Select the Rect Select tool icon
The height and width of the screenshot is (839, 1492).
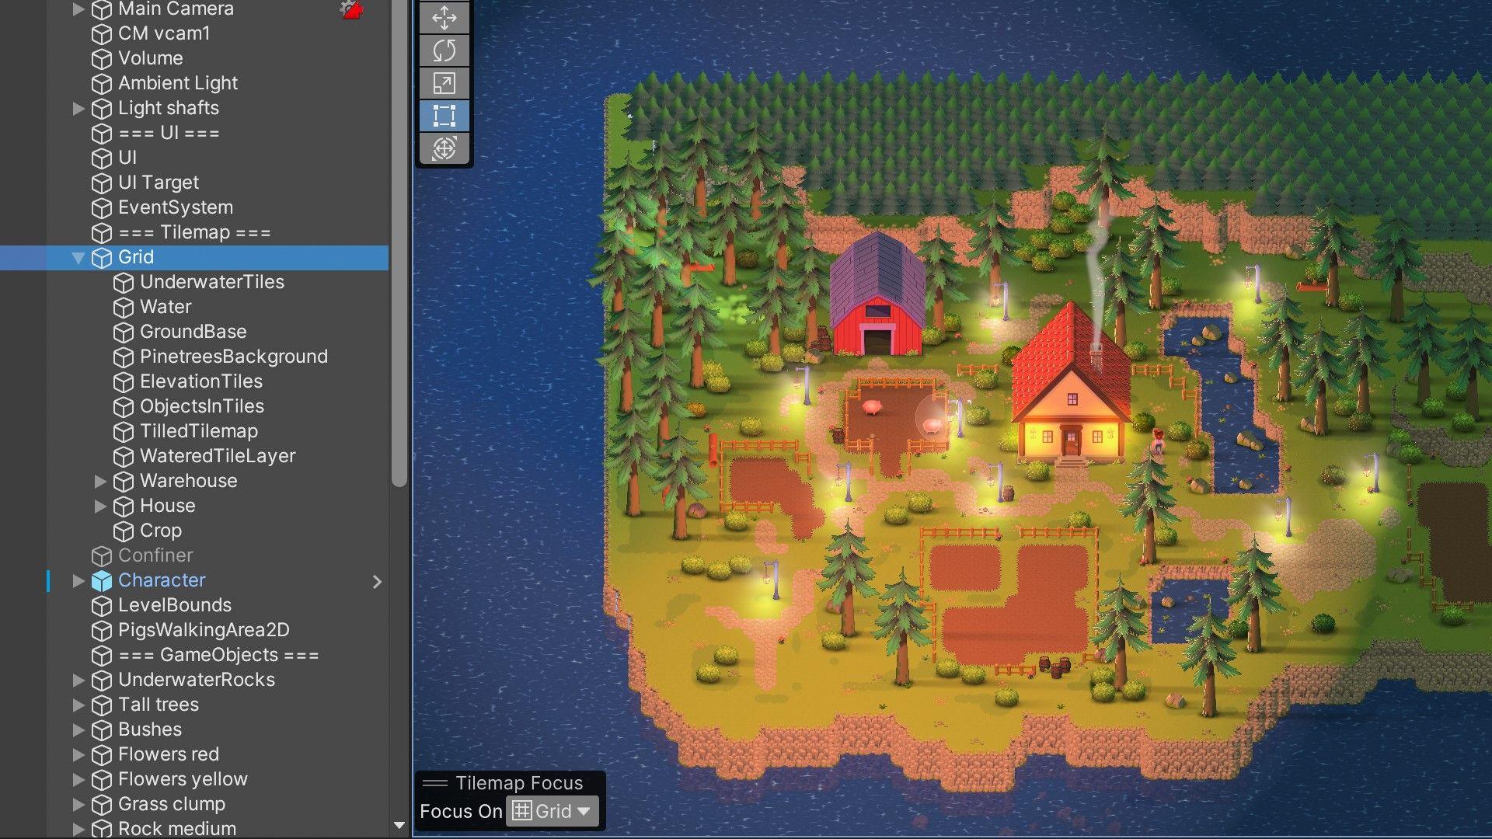[444, 115]
